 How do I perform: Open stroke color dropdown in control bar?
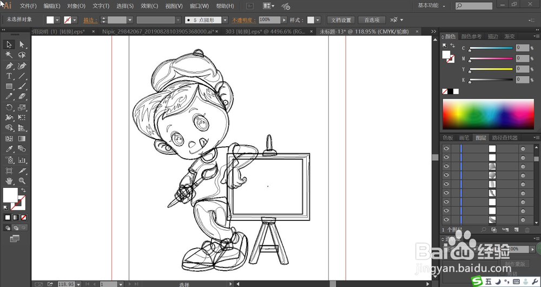(75, 20)
